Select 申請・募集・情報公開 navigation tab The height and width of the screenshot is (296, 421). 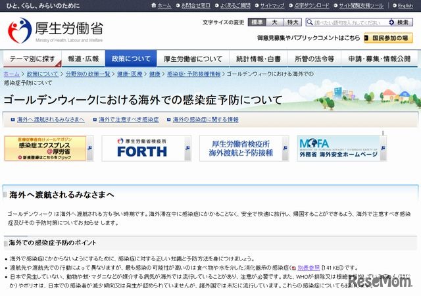pyautogui.click(x=380, y=59)
